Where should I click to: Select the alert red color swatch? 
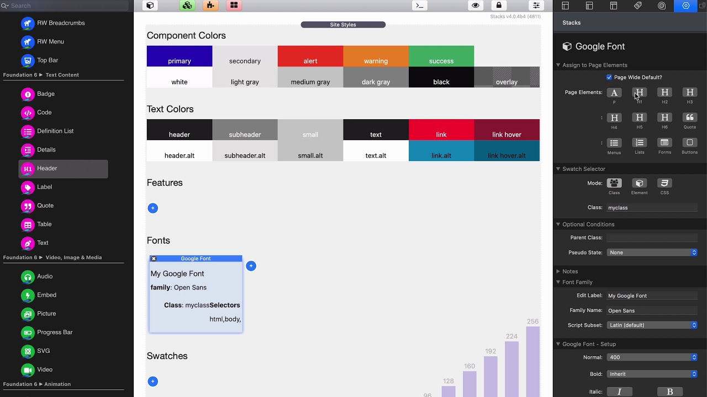pyautogui.click(x=310, y=56)
